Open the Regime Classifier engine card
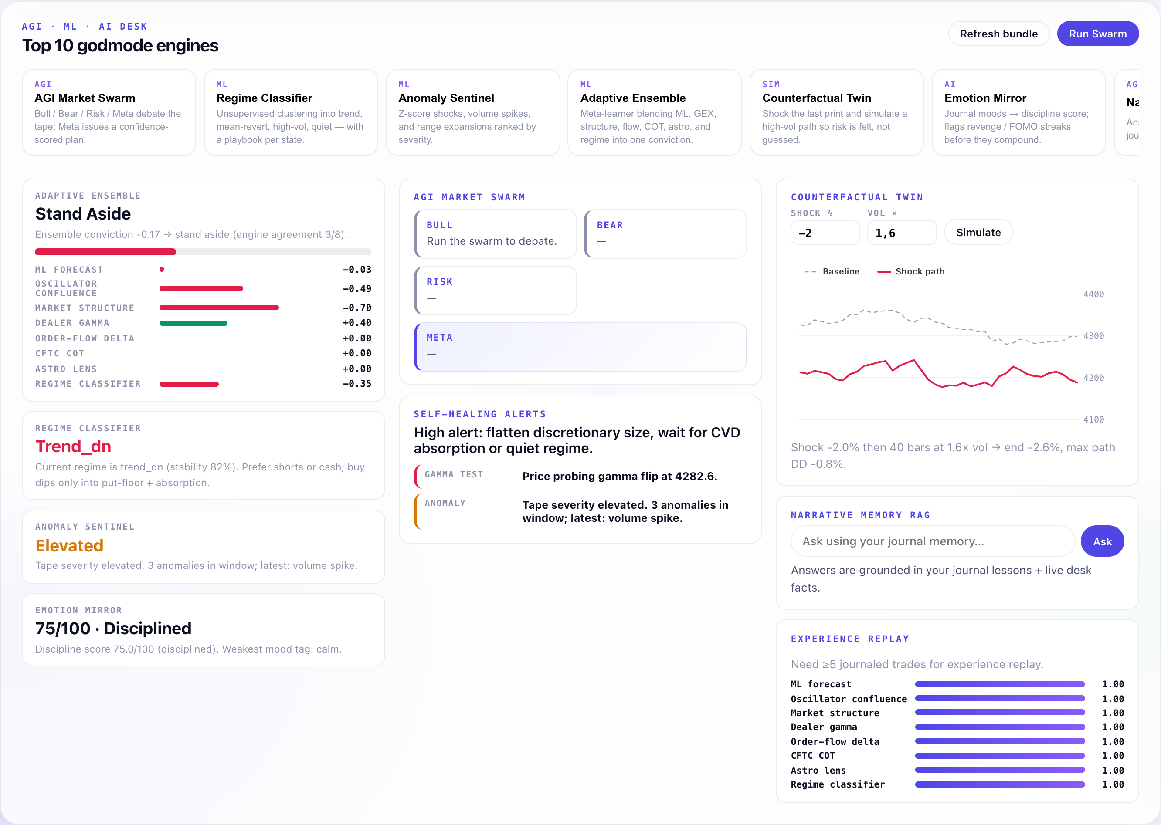The width and height of the screenshot is (1161, 825). 291,112
